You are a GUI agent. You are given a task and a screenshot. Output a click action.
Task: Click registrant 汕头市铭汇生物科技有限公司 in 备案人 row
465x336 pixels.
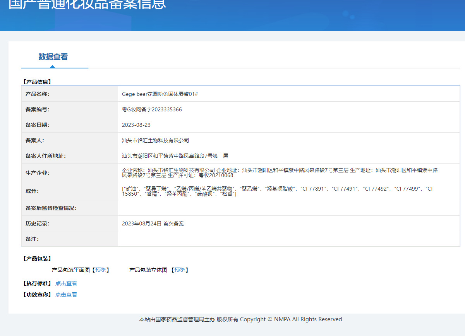coord(156,140)
